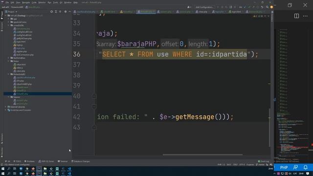Open the Window menu

click(x=67, y=2)
